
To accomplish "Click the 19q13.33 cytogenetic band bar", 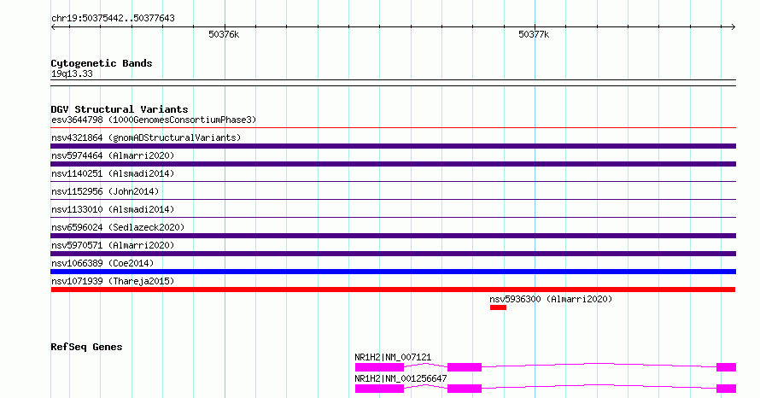I will click(393, 83).
